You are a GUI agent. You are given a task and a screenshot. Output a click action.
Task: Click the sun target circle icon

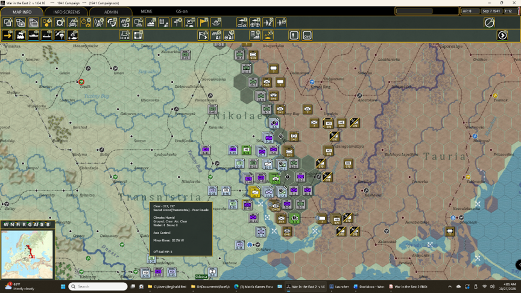[60, 22]
